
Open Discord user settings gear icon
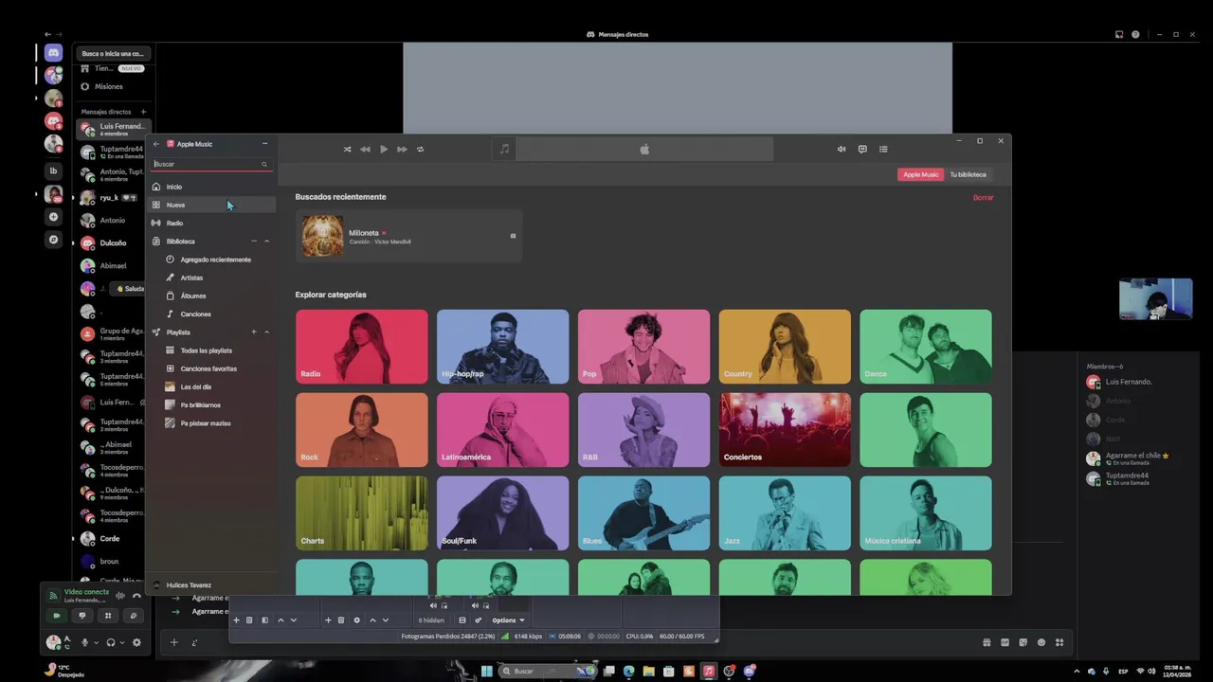point(136,642)
